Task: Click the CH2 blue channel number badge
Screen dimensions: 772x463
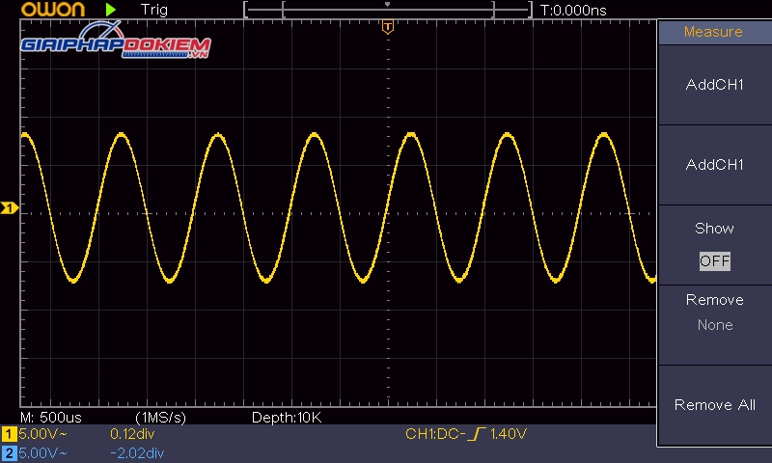Action: click(x=9, y=453)
